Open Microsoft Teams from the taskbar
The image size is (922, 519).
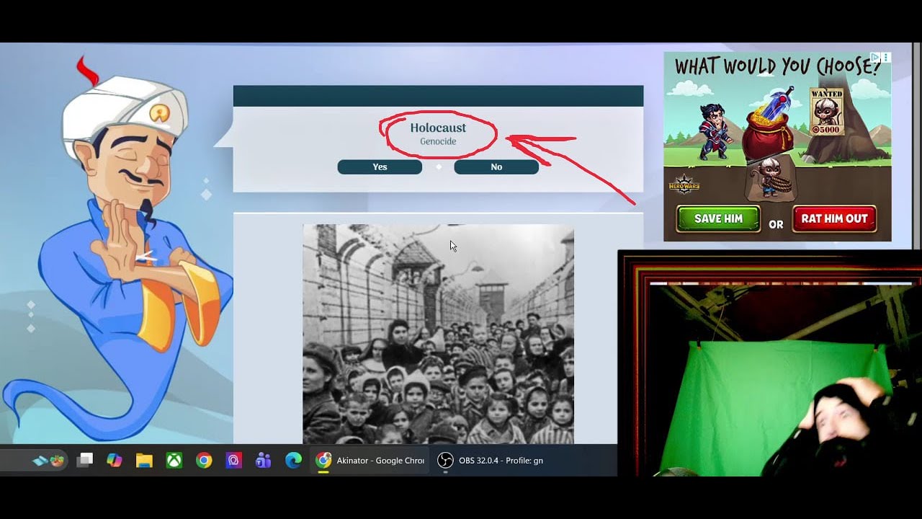click(x=263, y=460)
